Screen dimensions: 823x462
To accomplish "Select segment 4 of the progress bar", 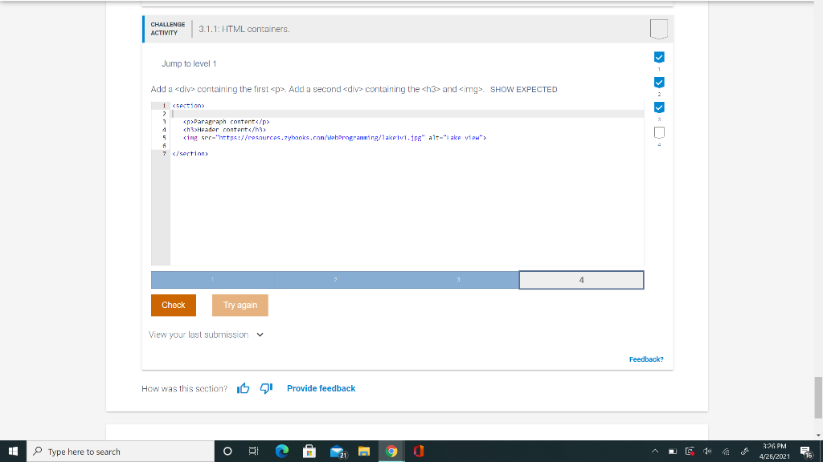I will pos(581,279).
